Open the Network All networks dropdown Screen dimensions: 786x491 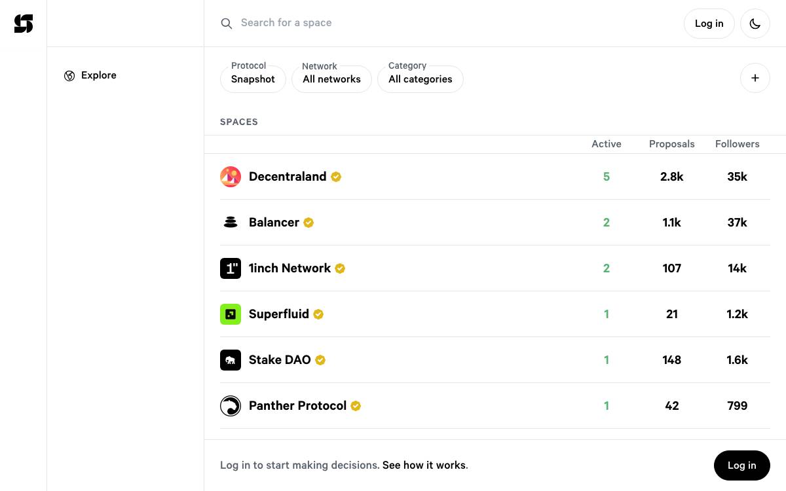[x=331, y=79]
